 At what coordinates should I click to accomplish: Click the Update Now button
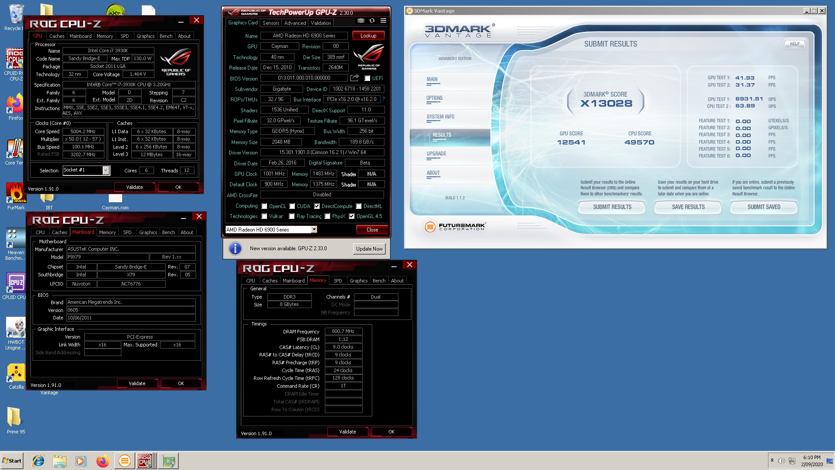point(369,249)
